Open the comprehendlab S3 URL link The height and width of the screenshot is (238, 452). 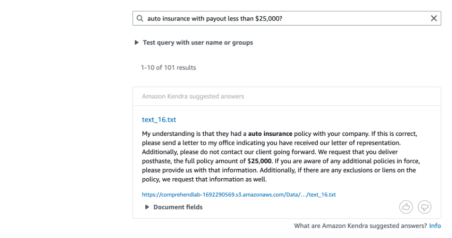coord(239,195)
